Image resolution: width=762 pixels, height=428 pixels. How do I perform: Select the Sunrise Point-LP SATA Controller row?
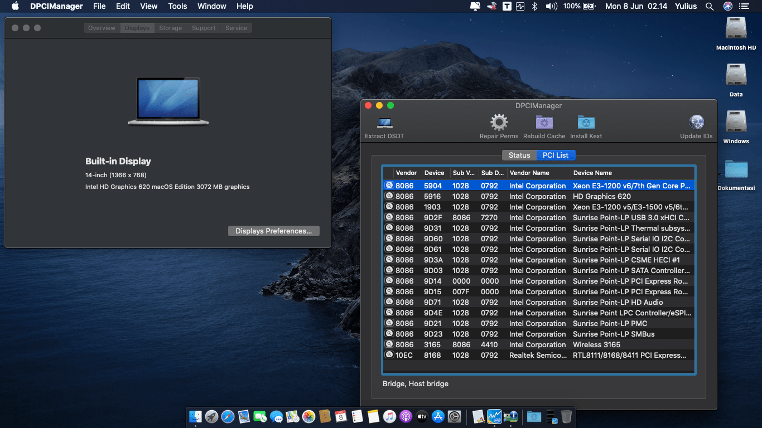pyautogui.click(x=539, y=270)
